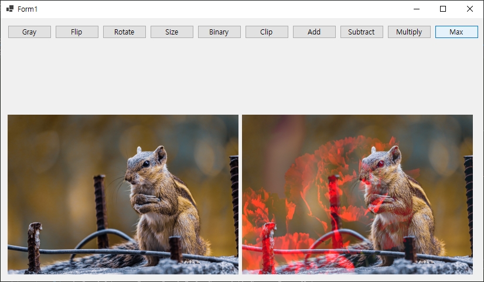Click the Max button
The height and width of the screenshot is (282, 484).
point(456,32)
